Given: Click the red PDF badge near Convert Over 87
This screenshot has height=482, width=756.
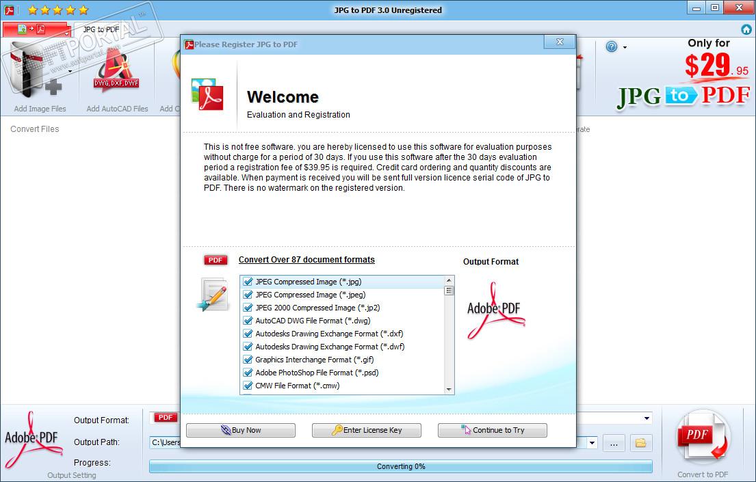Looking at the screenshot, I should pyautogui.click(x=216, y=260).
